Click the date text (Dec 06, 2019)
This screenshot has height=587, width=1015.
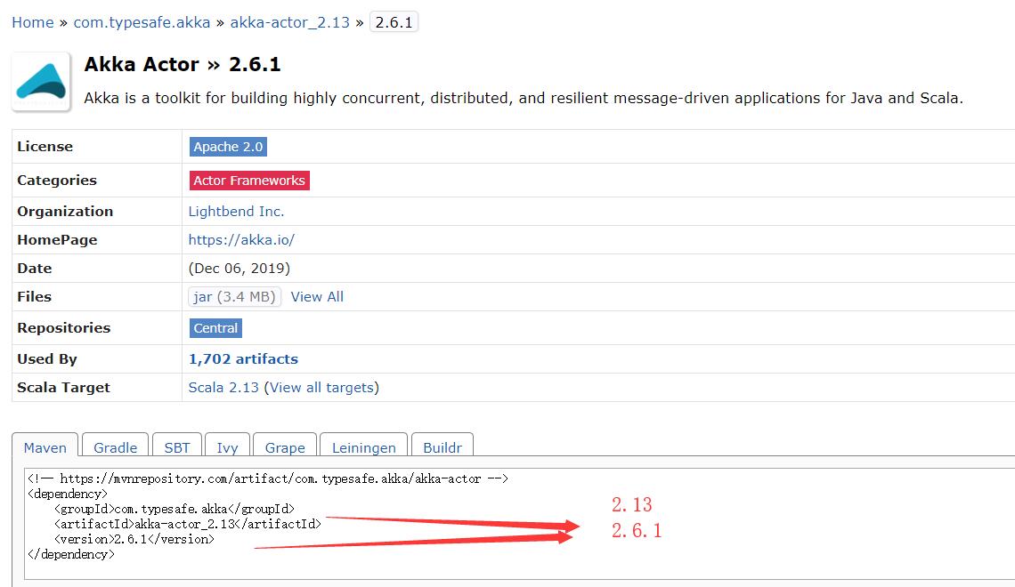click(239, 269)
